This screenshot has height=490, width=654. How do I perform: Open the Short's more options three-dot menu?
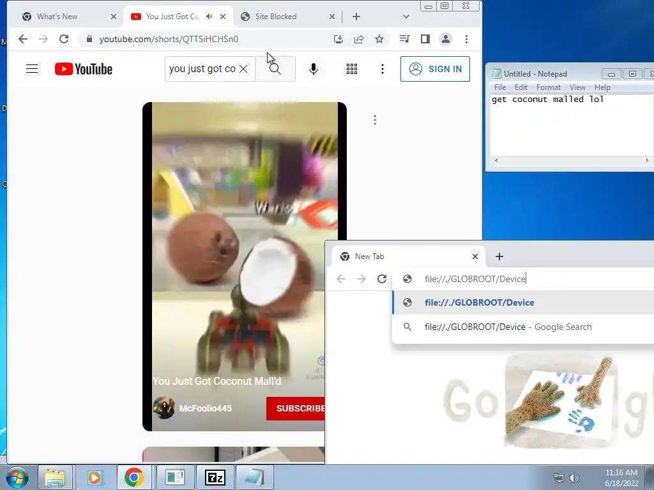pos(375,120)
